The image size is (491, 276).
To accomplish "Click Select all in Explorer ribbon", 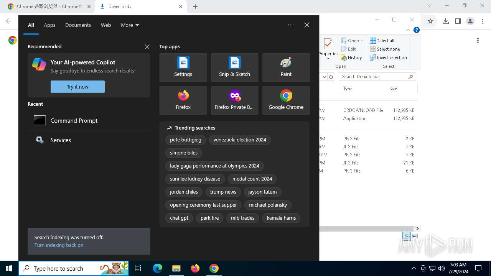I will point(382,41).
